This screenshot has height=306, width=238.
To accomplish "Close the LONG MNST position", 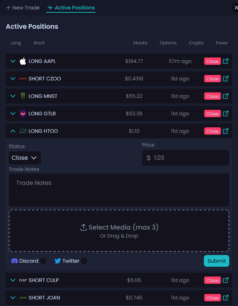I will coord(212,96).
